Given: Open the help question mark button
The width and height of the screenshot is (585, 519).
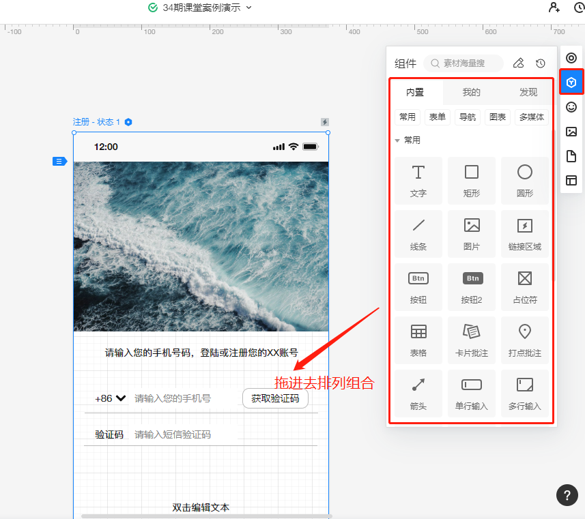Looking at the screenshot, I should [x=567, y=495].
